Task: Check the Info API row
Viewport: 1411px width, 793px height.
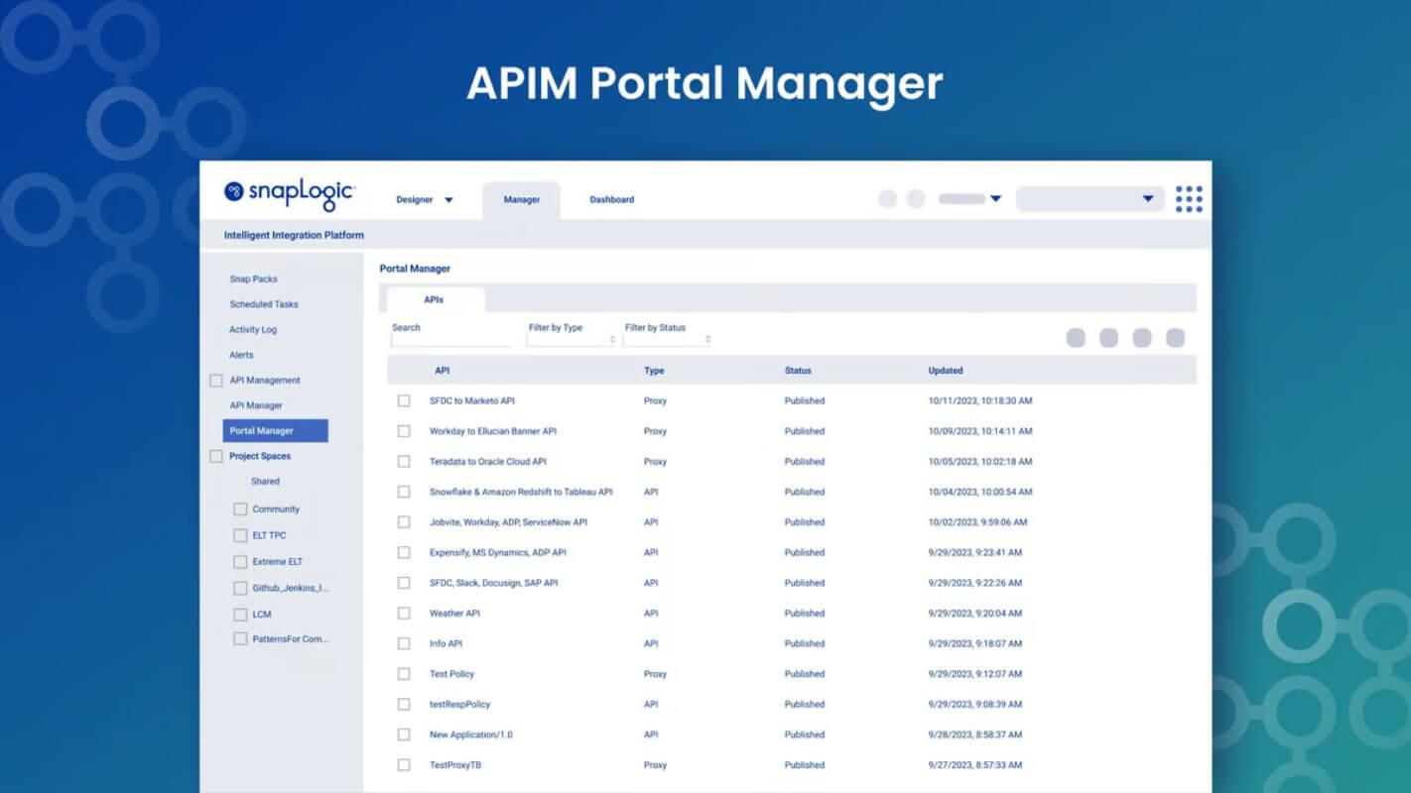Action: (404, 643)
